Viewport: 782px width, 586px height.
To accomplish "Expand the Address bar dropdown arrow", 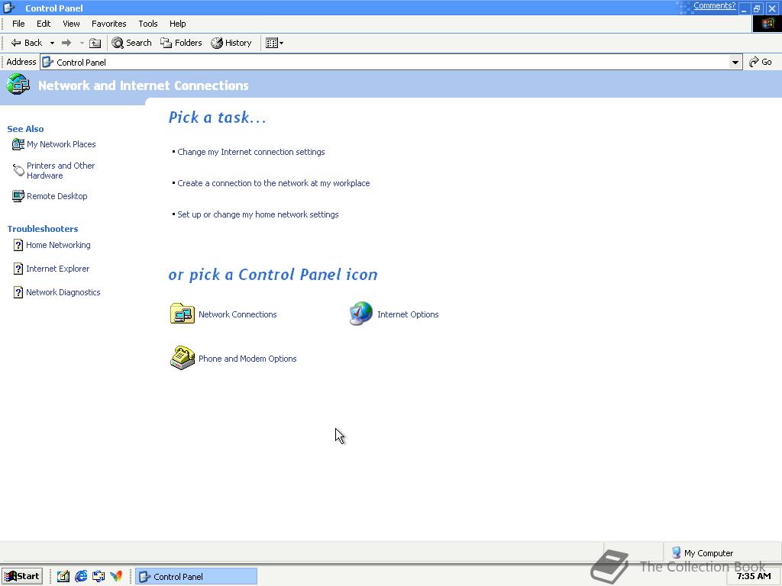I will pos(735,63).
